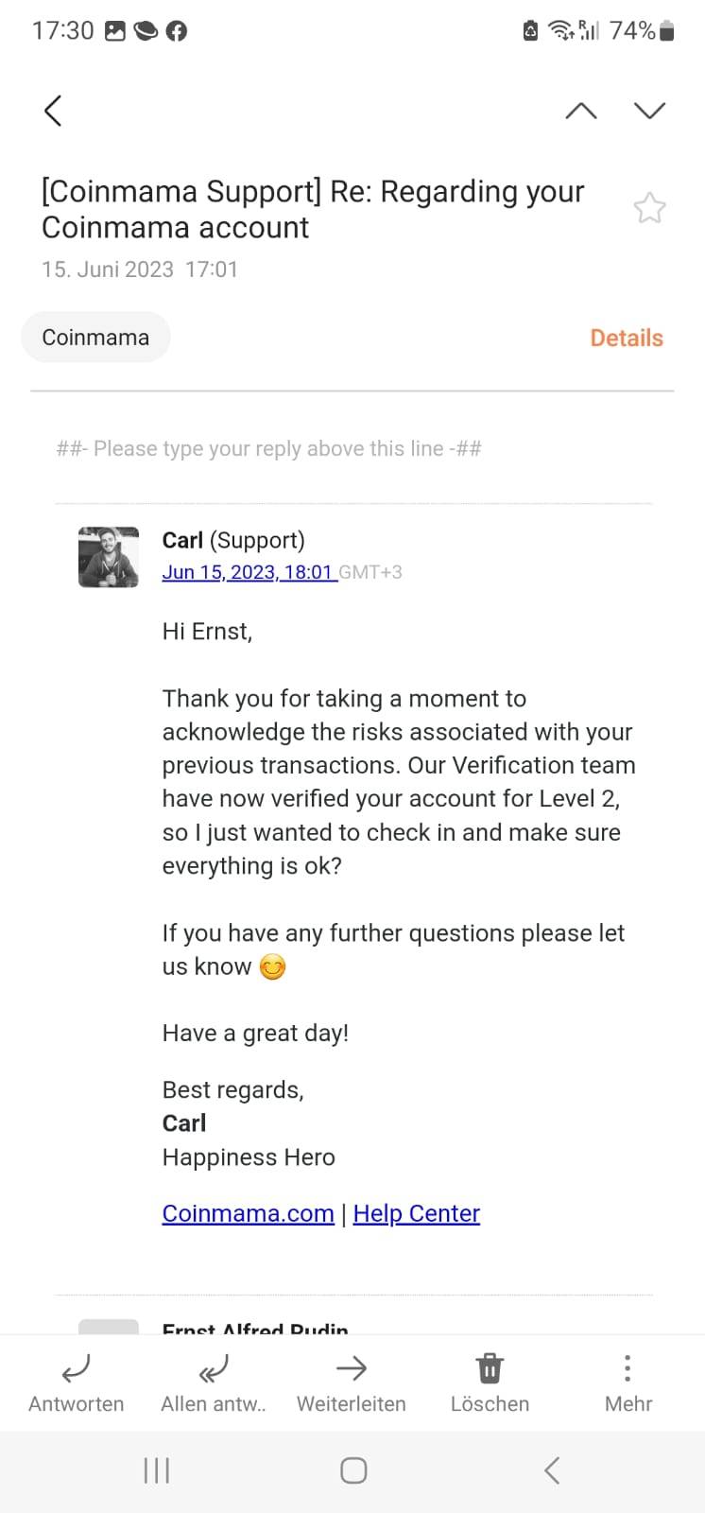The image size is (705, 1513).
Task: Open the Coinmama.com link
Action: click(248, 1213)
